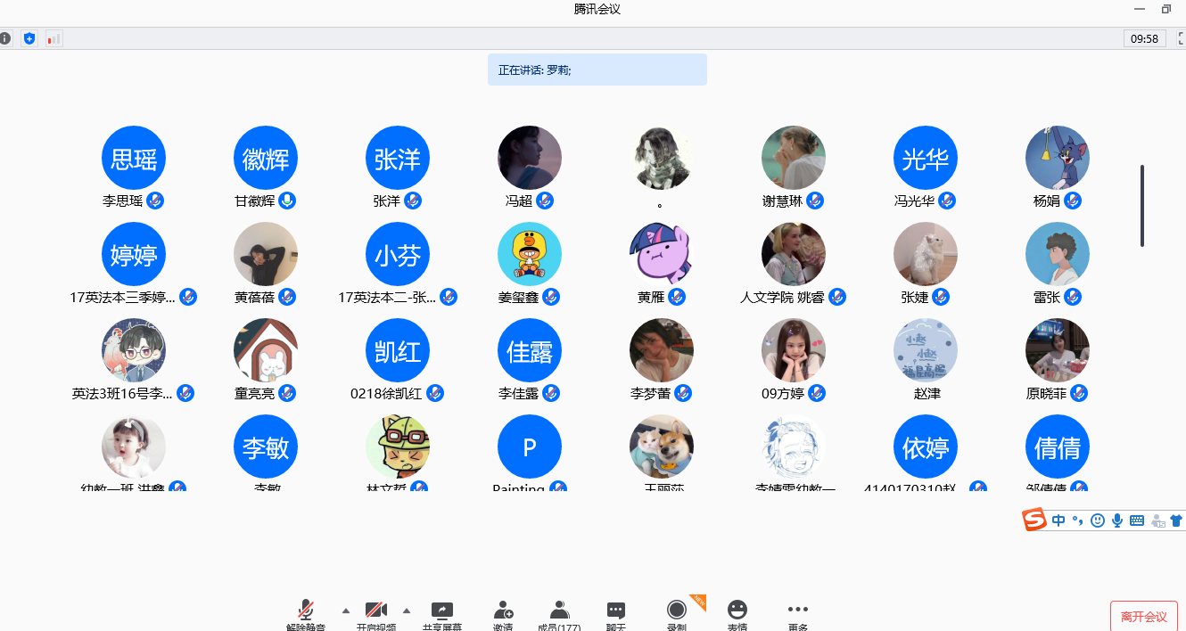Click the participant list vertical scrollbar
This screenshot has height=631, width=1186.
[1141, 205]
